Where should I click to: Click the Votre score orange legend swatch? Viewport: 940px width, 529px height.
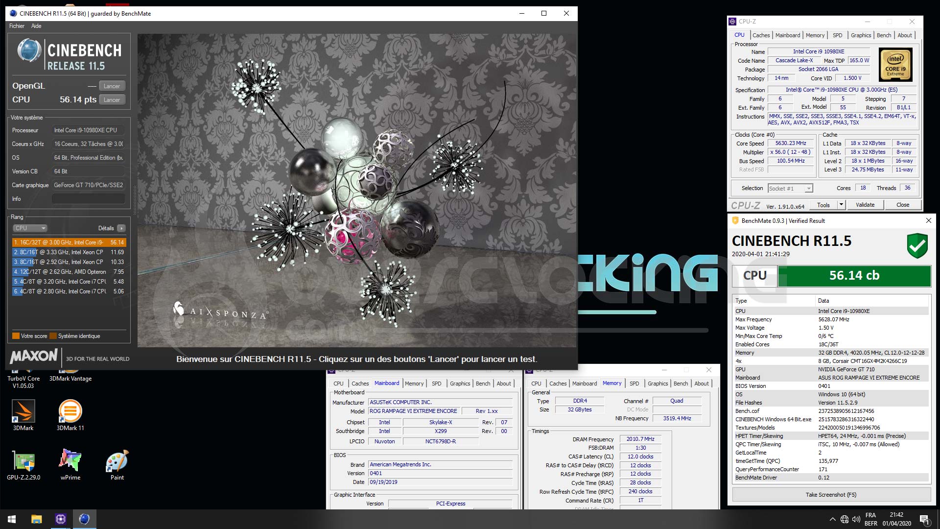16,336
